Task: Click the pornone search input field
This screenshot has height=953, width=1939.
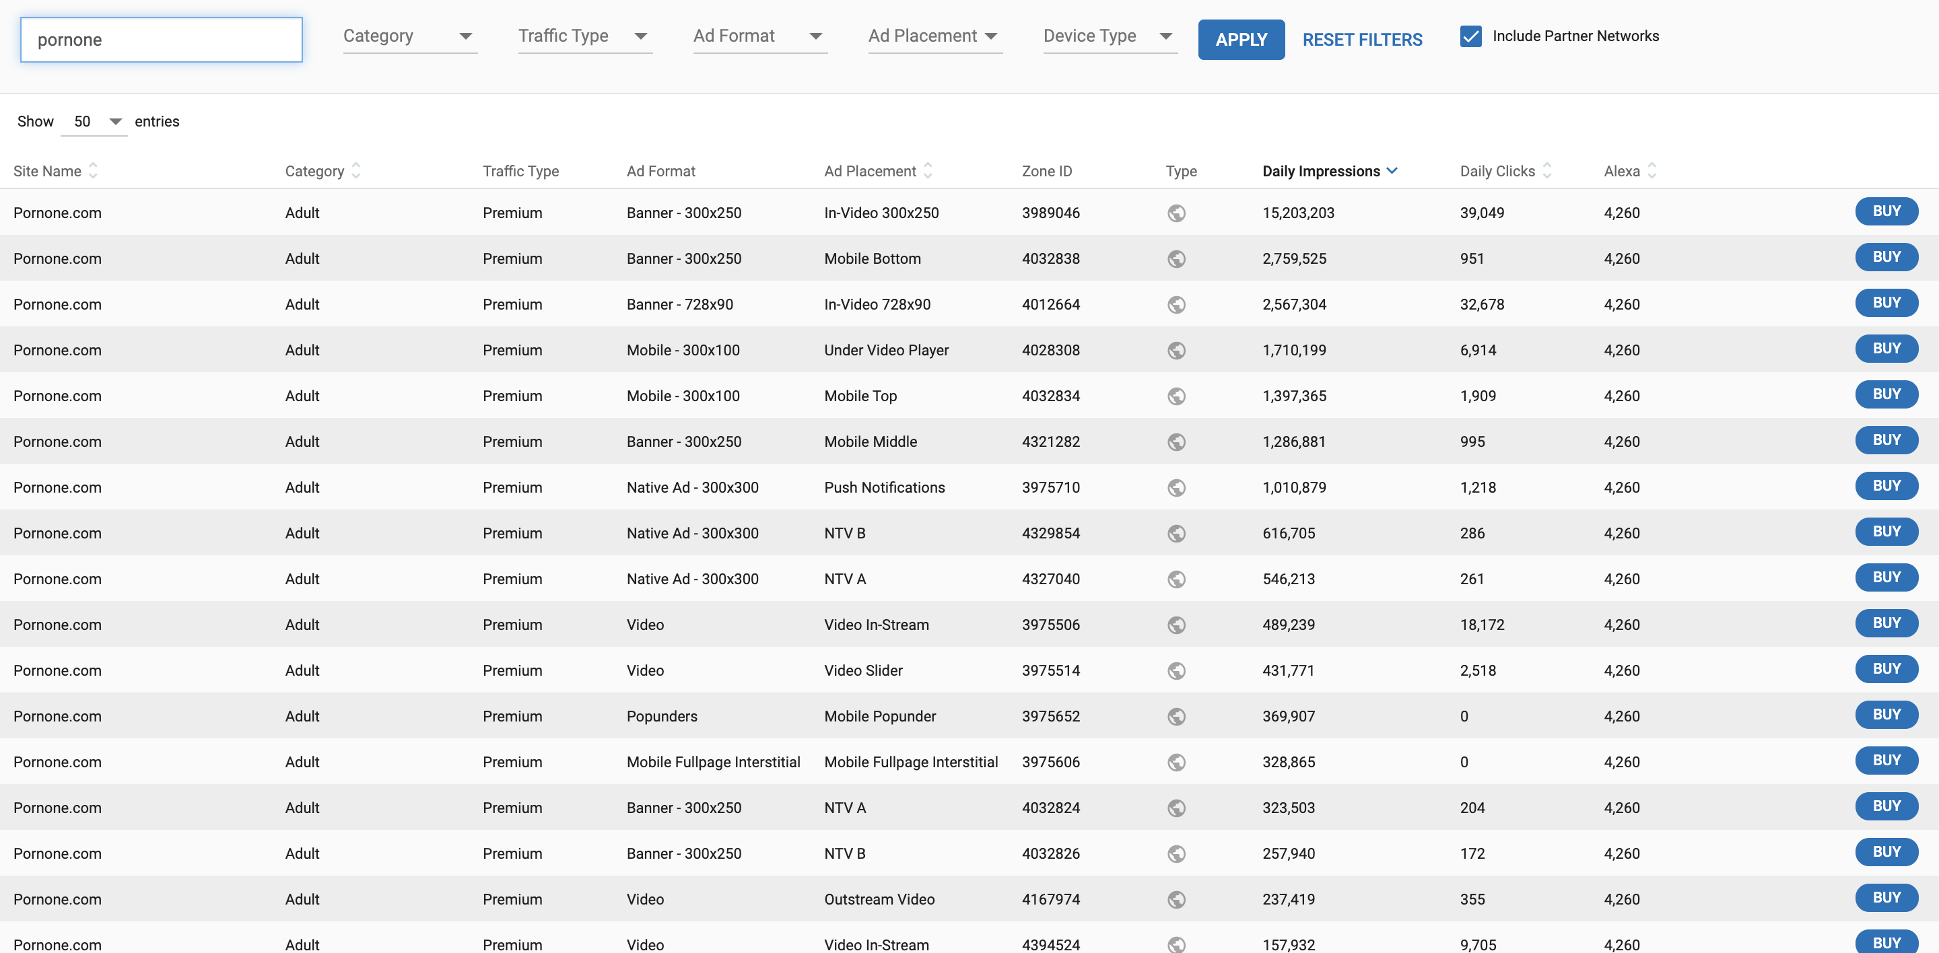Action: tap(161, 40)
